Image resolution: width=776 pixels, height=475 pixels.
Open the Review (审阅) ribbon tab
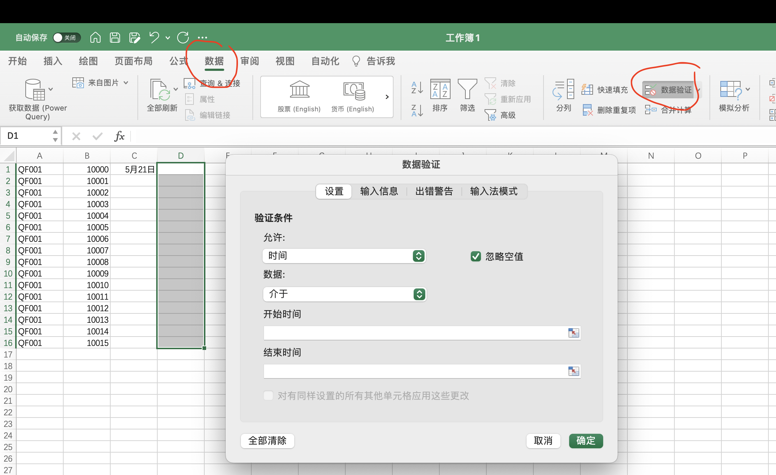click(x=250, y=61)
